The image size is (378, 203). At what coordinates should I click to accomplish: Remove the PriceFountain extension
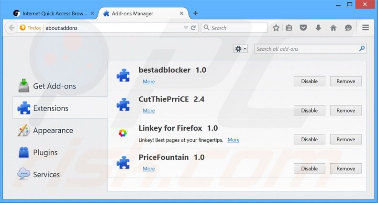[345, 169]
